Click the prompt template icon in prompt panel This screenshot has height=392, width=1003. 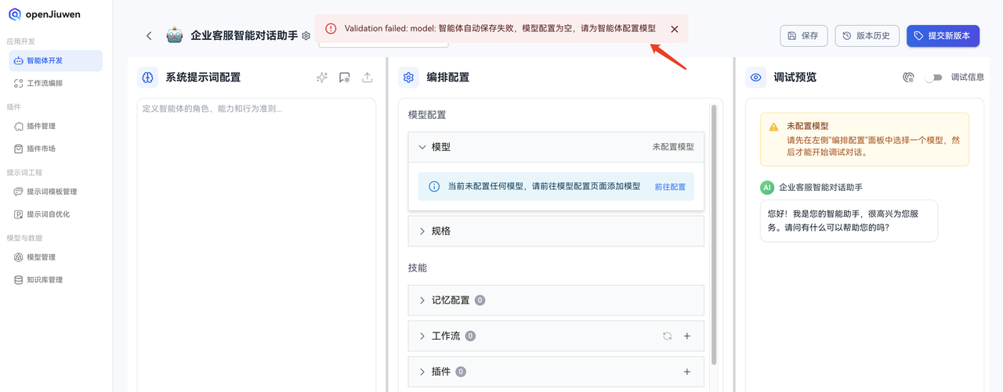click(344, 77)
